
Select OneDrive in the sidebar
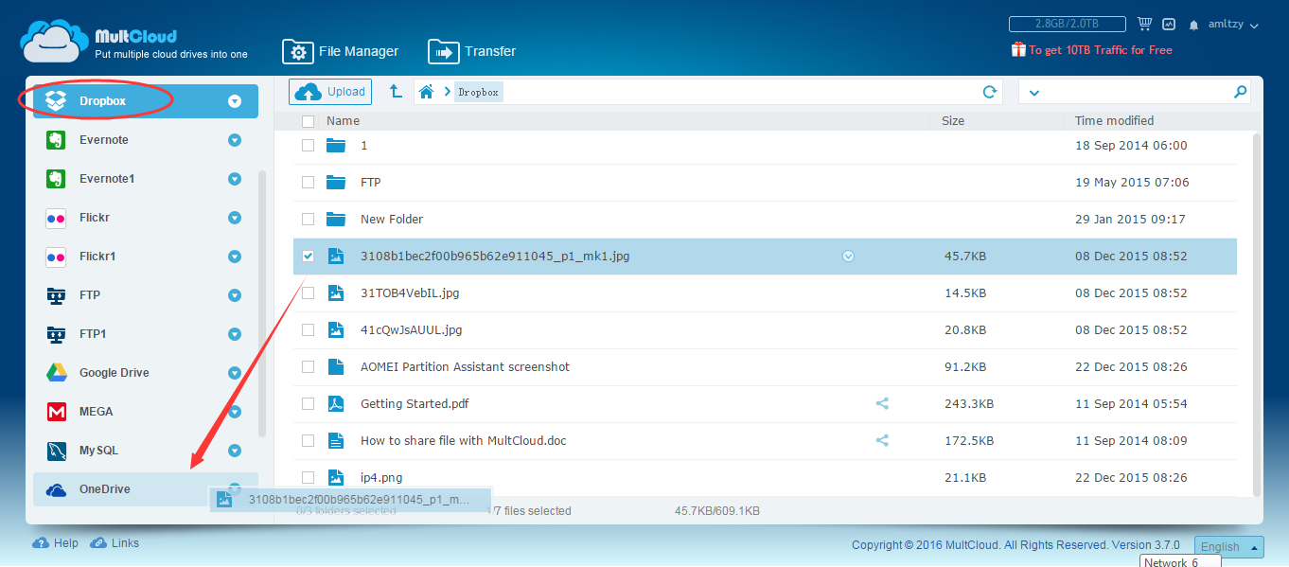click(x=146, y=489)
